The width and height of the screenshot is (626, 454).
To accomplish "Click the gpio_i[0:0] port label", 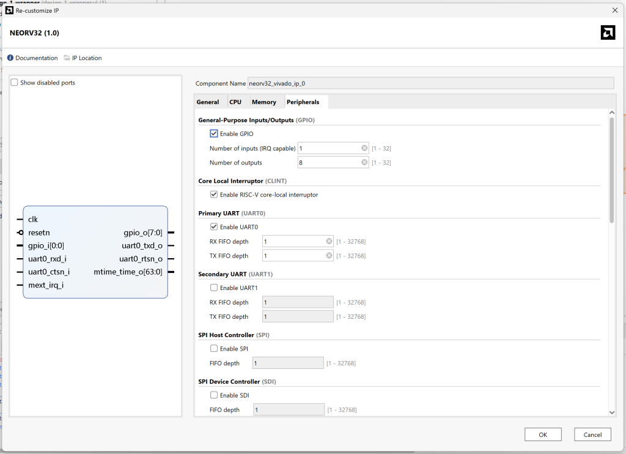I will click(x=46, y=245).
